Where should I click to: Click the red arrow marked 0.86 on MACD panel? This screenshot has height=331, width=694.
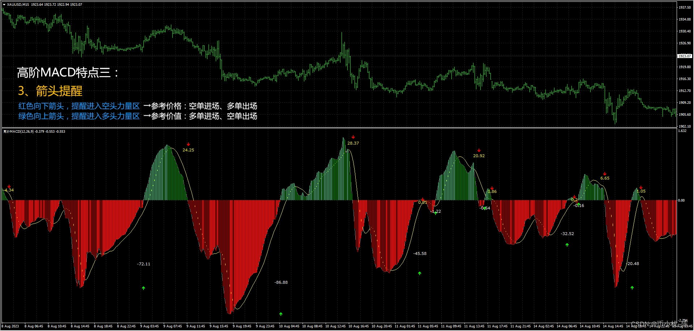(492, 187)
